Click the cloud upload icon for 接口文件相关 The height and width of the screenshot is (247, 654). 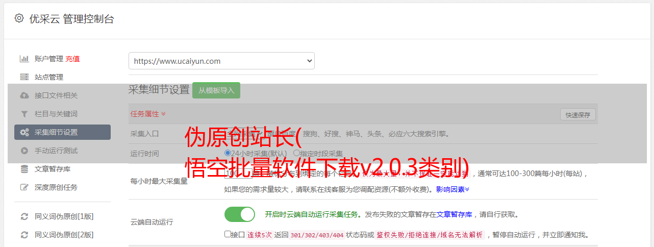24,95
